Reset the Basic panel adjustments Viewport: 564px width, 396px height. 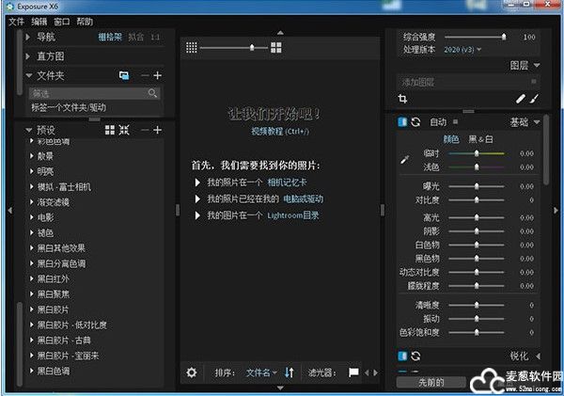(x=415, y=122)
